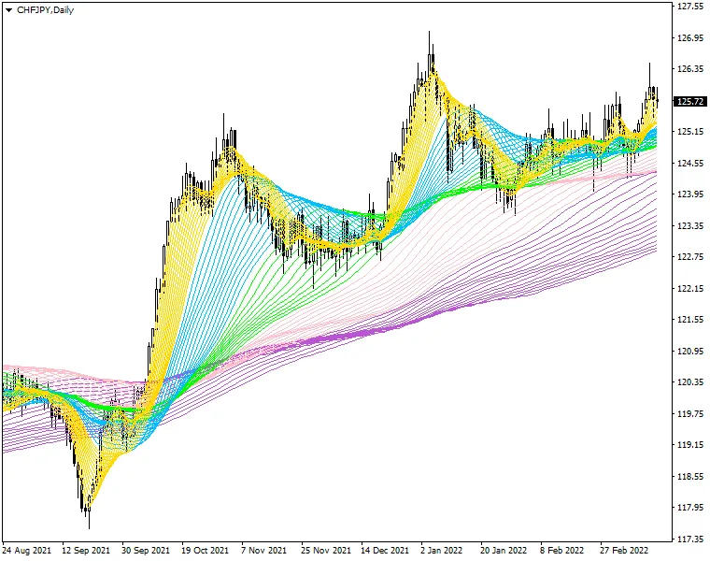
Task: Click the lowest candle in September 2021
Action: click(x=89, y=510)
